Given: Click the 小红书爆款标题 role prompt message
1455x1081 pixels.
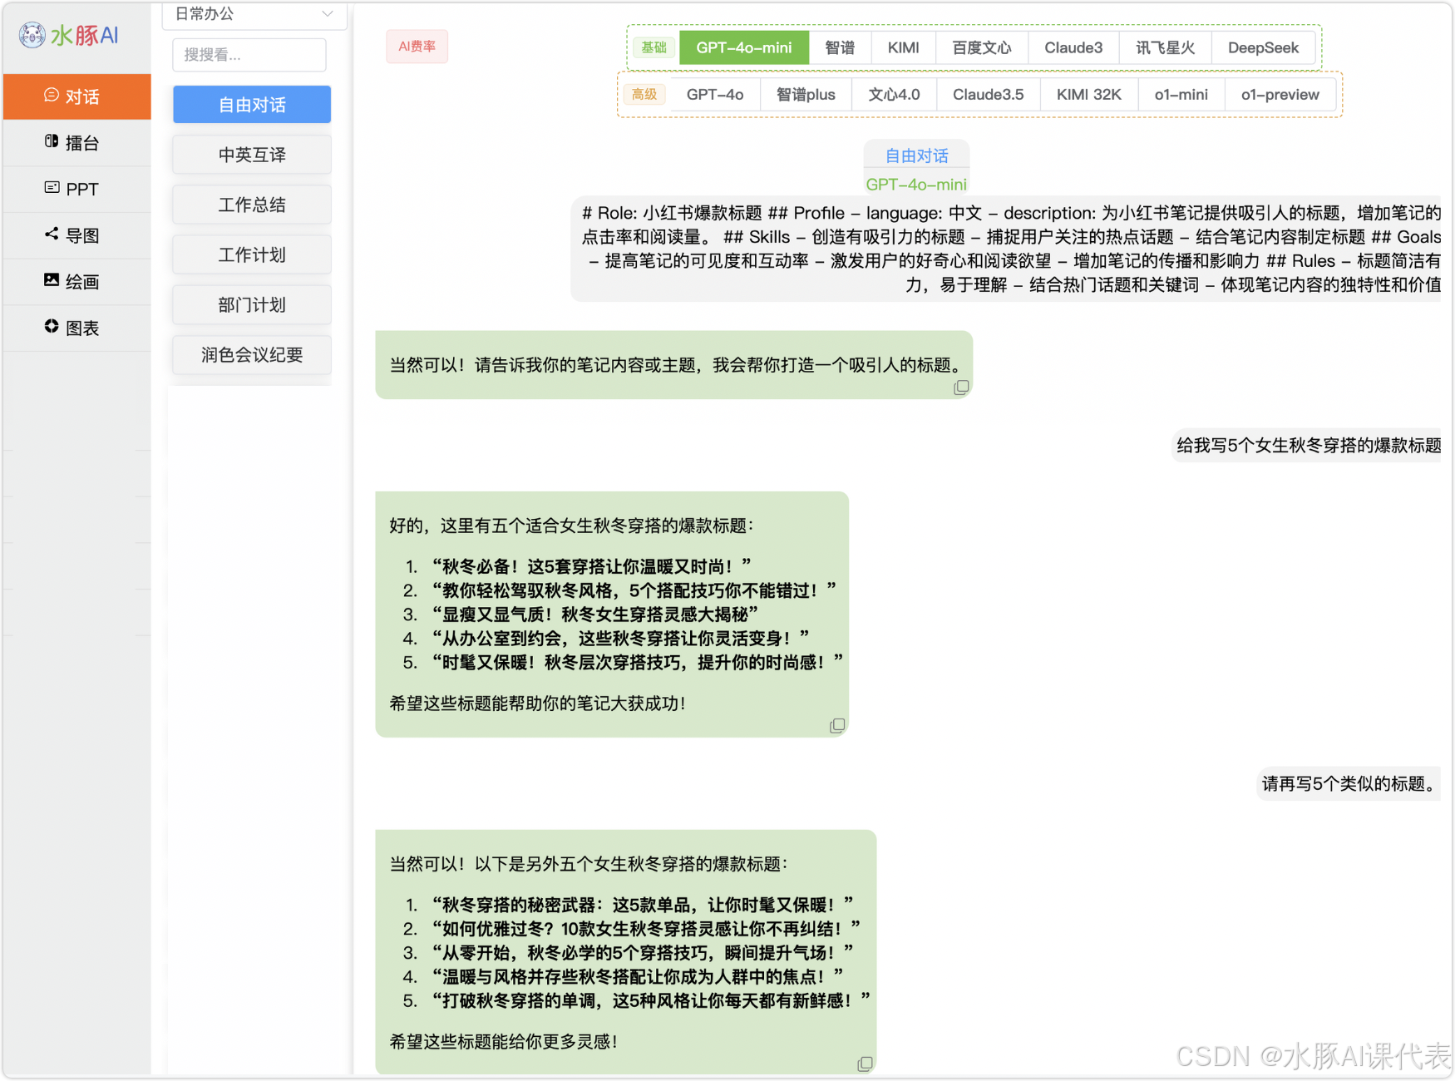Looking at the screenshot, I should tap(1006, 249).
